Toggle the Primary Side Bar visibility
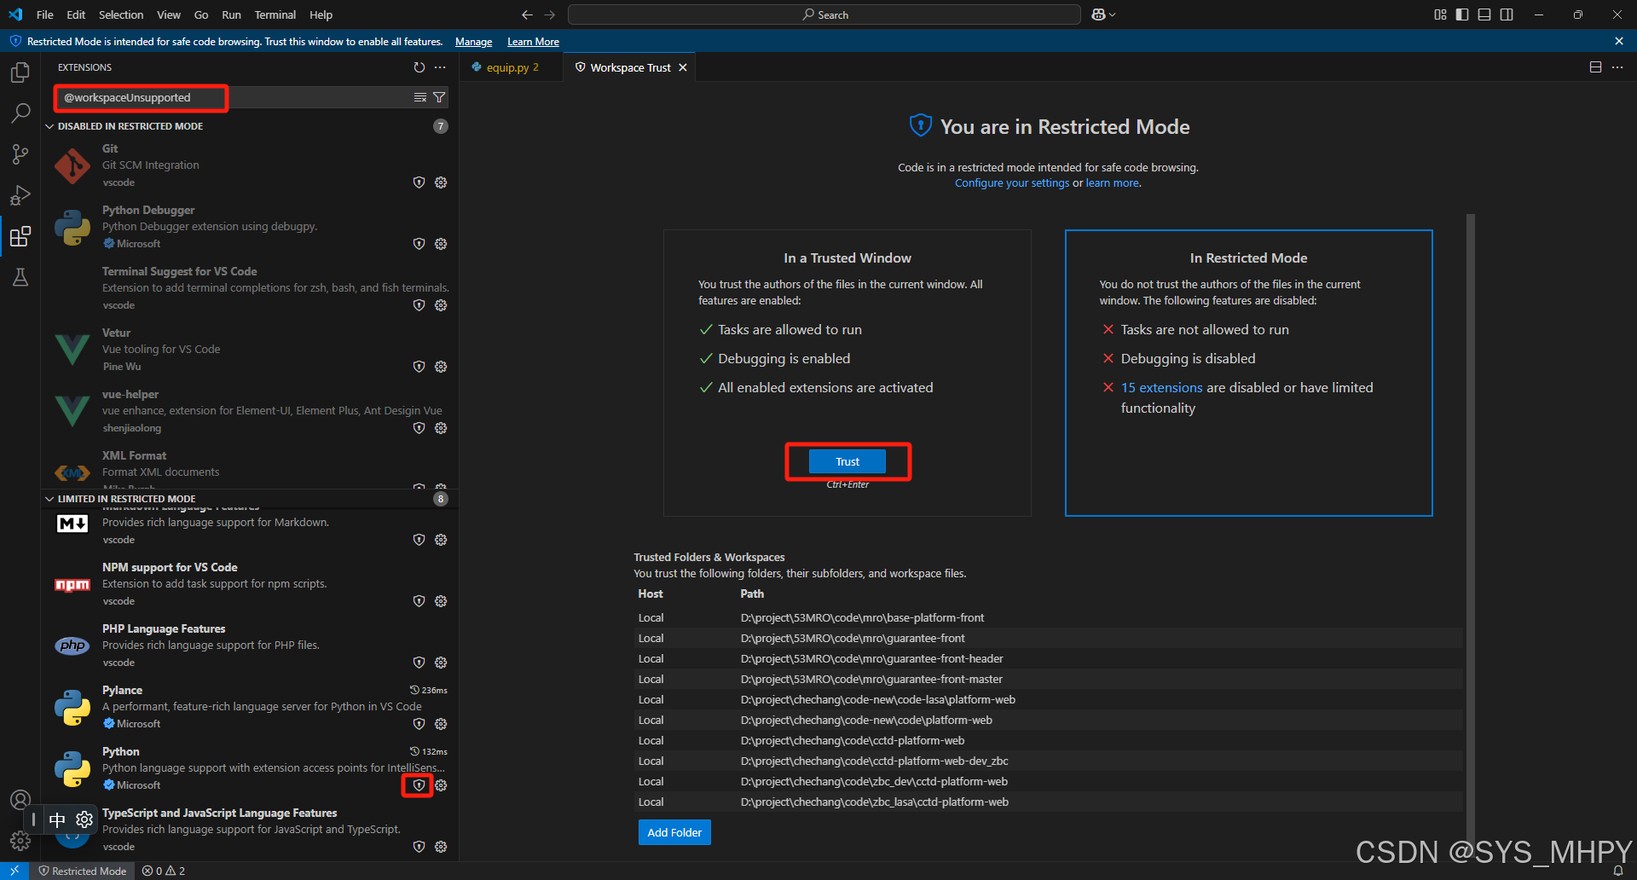Viewport: 1637px width, 880px height. [1461, 14]
